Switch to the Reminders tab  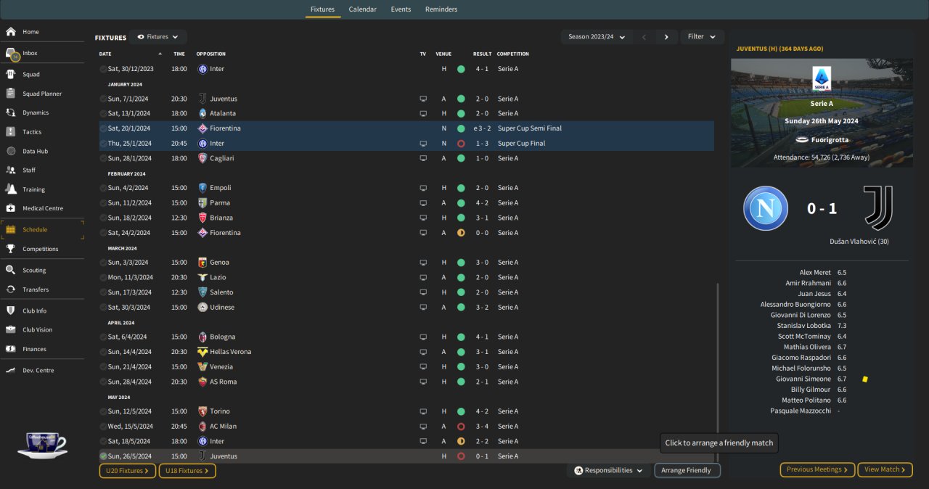click(441, 9)
